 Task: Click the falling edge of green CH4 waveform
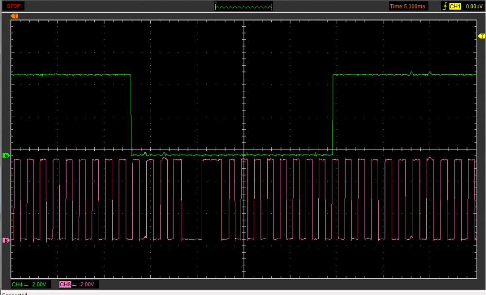coord(131,114)
